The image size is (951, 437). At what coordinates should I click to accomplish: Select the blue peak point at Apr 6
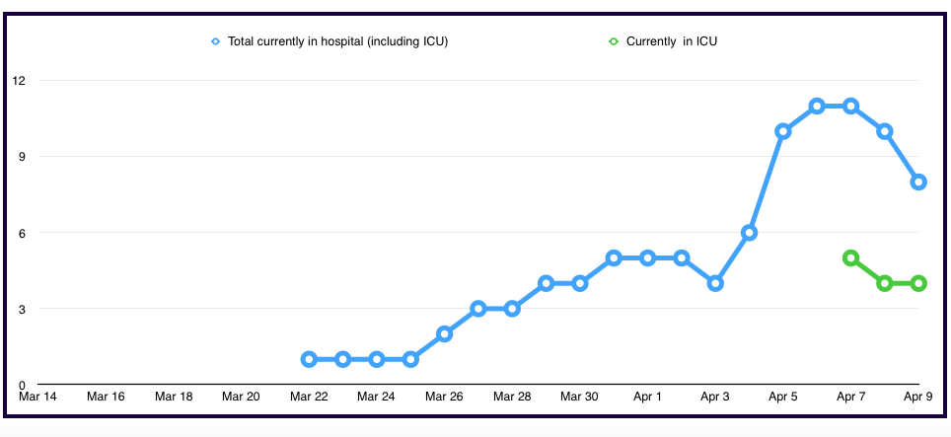click(817, 106)
